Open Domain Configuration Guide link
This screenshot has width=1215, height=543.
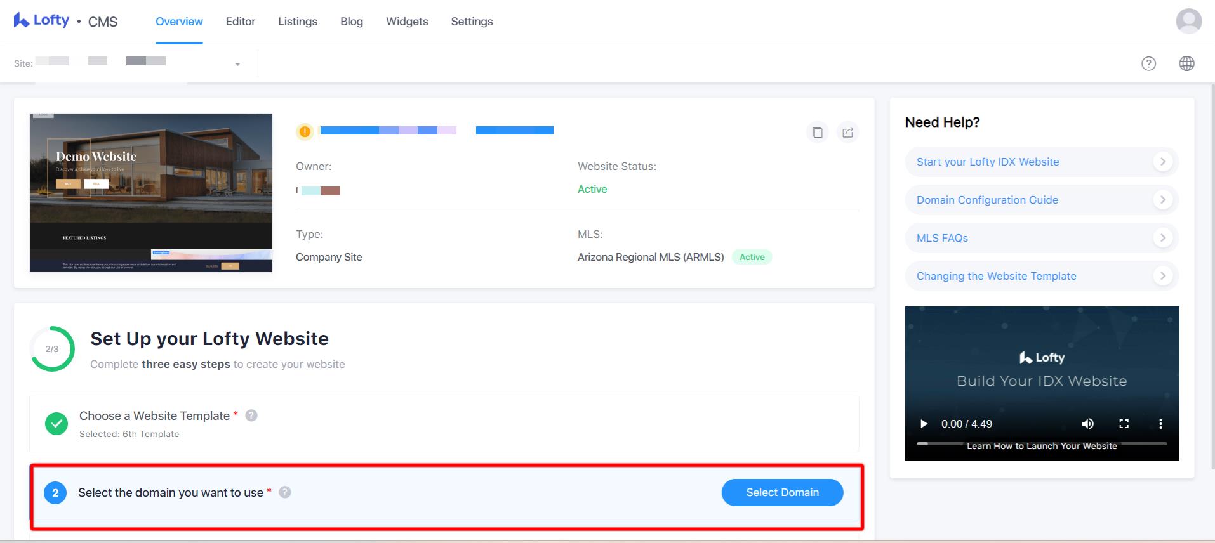click(987, 200)
